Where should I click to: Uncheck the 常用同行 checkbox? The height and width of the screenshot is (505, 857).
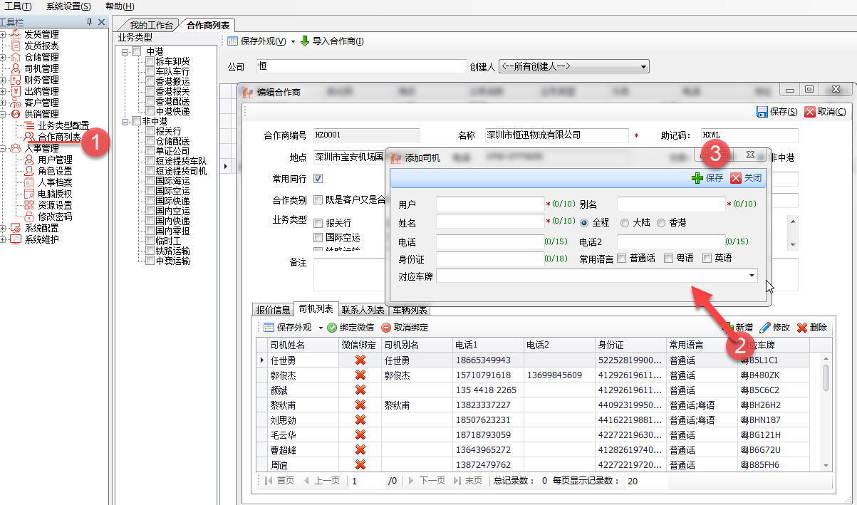pyautogui.click(x=318, y=178)
